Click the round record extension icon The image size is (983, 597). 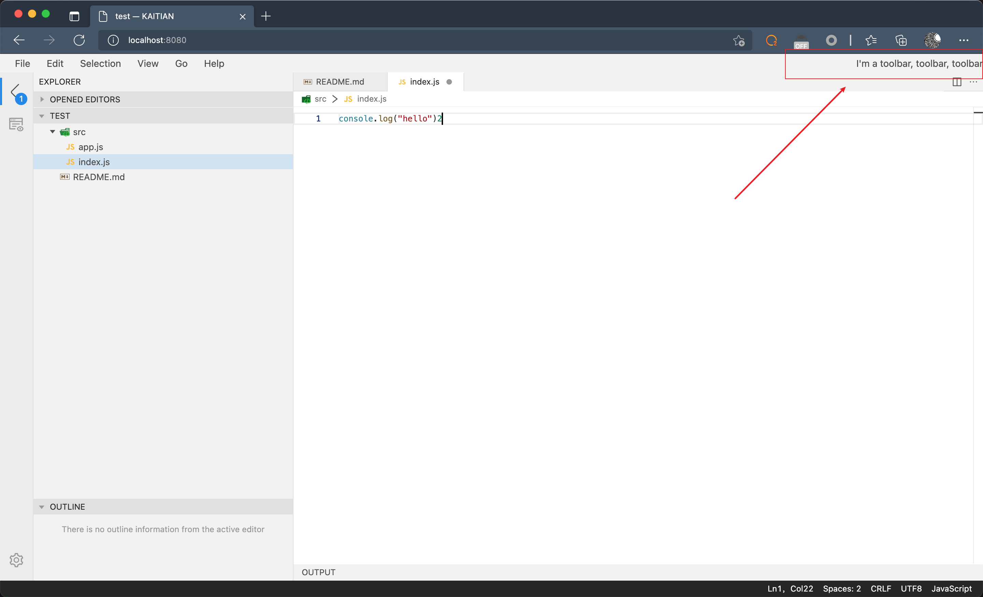[831, 40]
